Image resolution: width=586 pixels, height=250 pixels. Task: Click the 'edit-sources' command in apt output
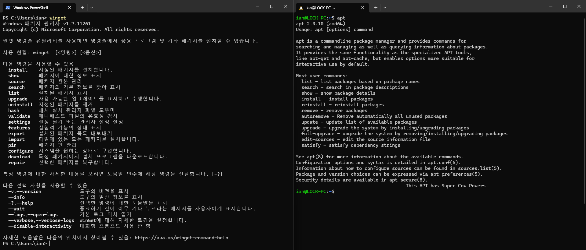[318, 139]
